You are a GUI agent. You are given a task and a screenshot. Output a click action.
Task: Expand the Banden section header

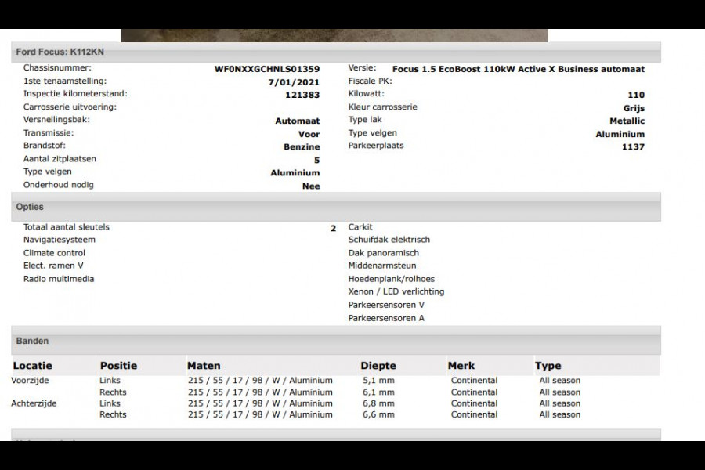(32, 342)
